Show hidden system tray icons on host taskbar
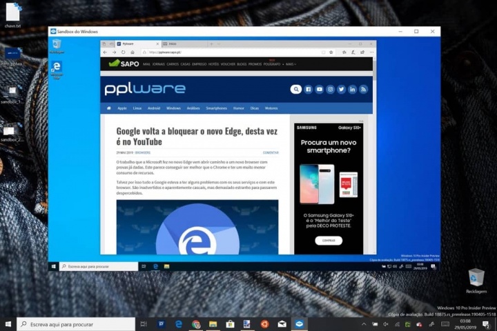The width and height of the screenshot is (497, 331). point(364,323)
